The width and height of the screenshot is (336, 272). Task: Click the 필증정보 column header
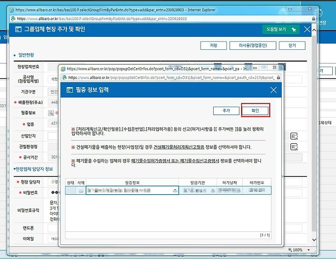coord(132,183)
